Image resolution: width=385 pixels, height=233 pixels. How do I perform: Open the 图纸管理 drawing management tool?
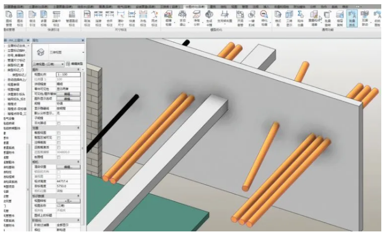coord(9,19)
